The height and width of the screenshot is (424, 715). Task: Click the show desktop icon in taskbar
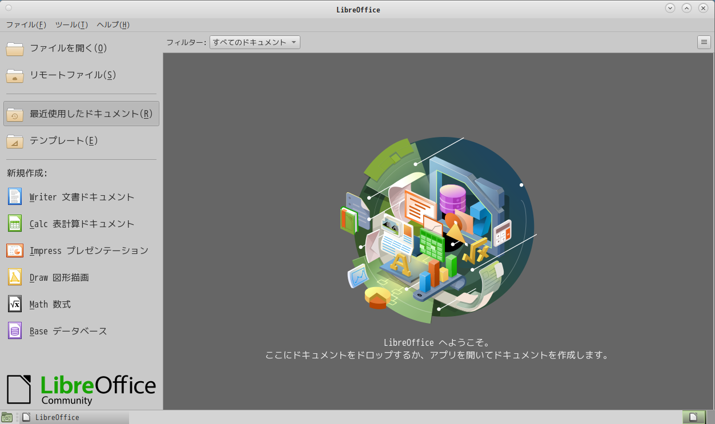tap(7, 417)
